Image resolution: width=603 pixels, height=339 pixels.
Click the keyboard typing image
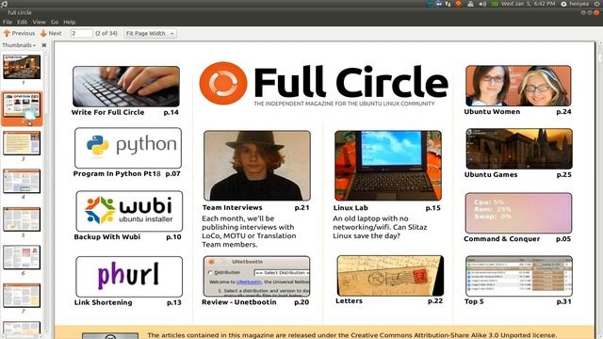[126, 87]
